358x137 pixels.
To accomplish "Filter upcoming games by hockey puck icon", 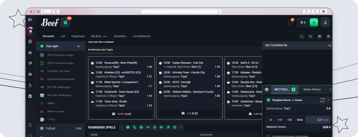I will pyautogui.click(x=161, y=127).
